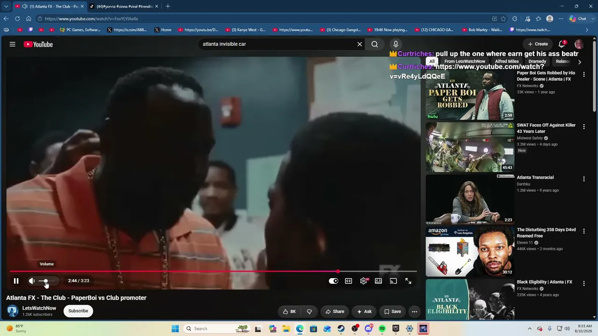Like the video (8K)
Viewport: 598px width, 336px height.
(290, 312)
